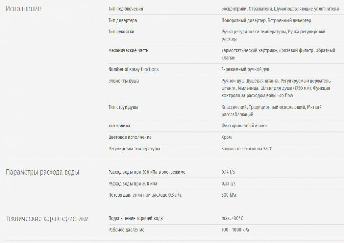The height and width of the screenshot is (243, 344).
Task: Click the "100 - 1000 kPa" pressure value
Action: [235, 230]
